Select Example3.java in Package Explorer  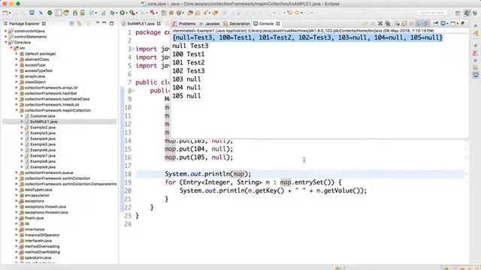(x=43, y=133)
